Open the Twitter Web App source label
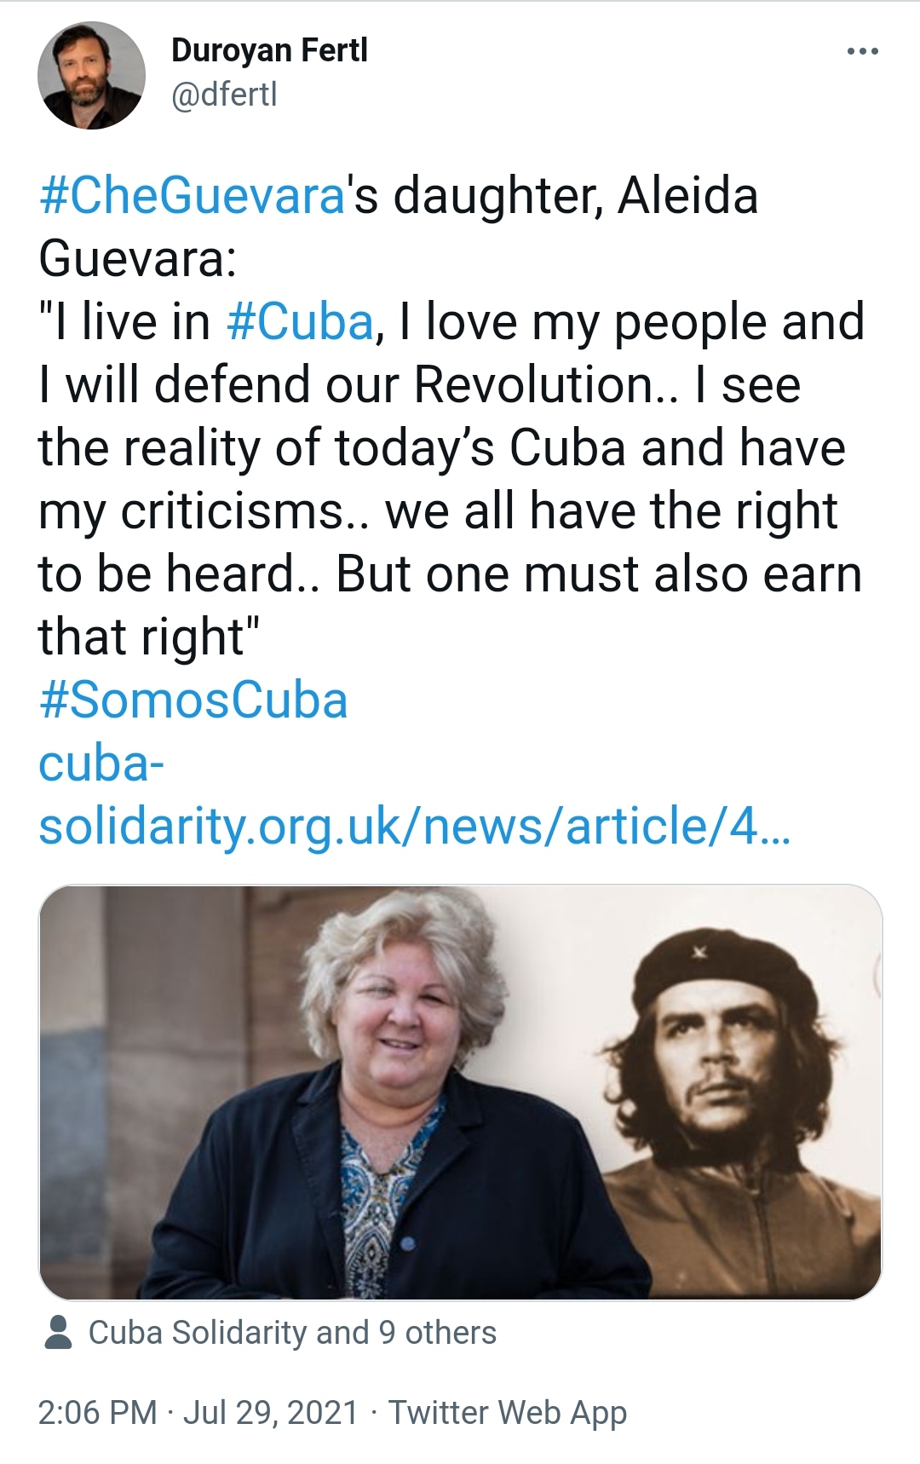 tap(508, 1412)
